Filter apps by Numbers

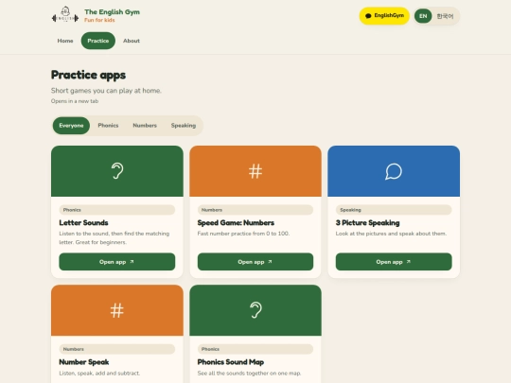pyautogui.click(x=145, y=126)
